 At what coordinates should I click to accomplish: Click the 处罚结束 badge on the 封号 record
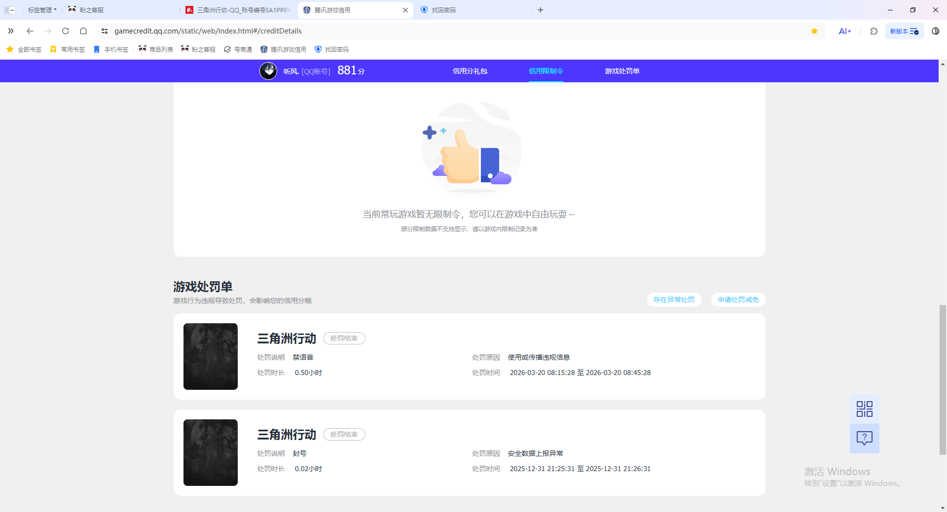[x=344, y=435]
